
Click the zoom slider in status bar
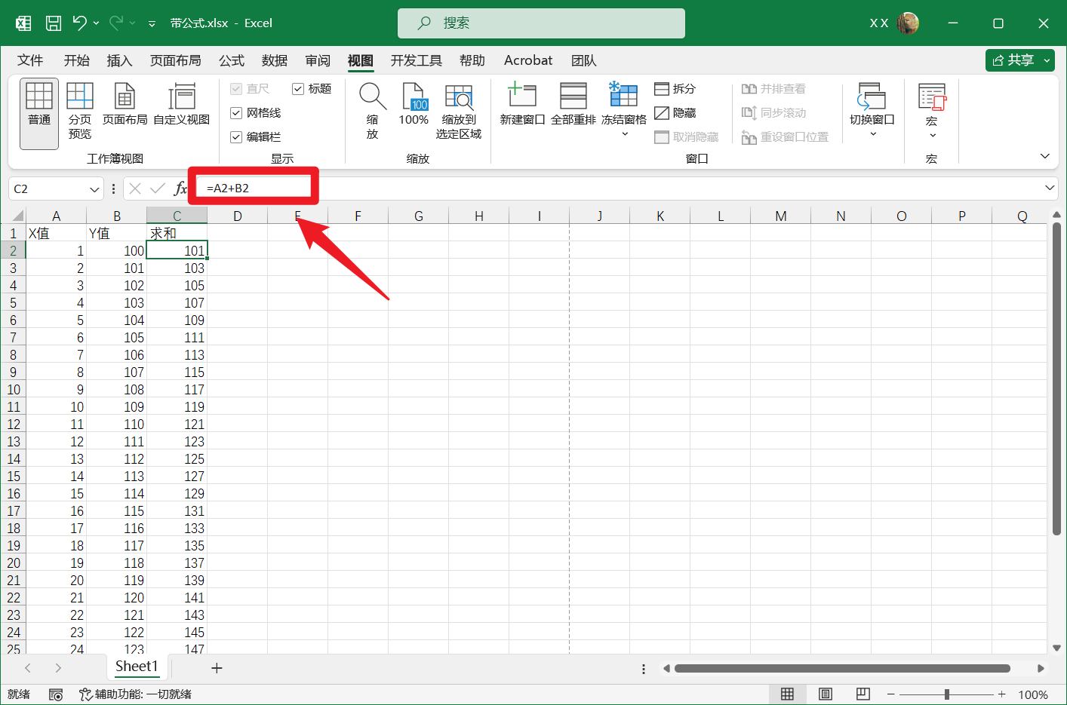[x=946, y=694]
